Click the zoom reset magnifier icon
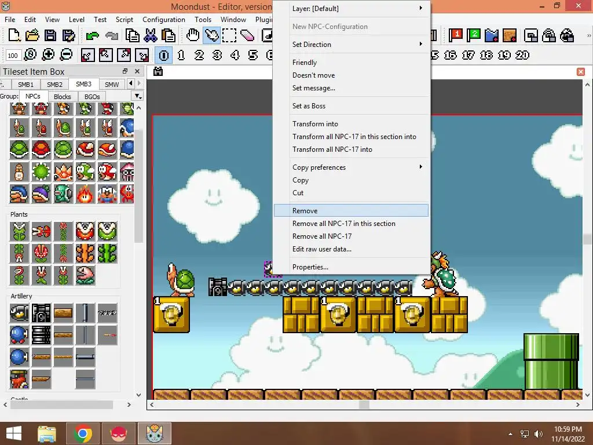This screenshot has height=445, width=593. [x=30, y=55]
